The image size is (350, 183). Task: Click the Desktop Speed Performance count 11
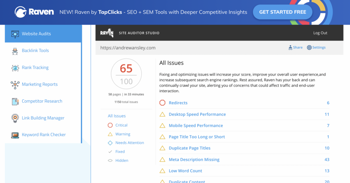click(x=327, y=115)
